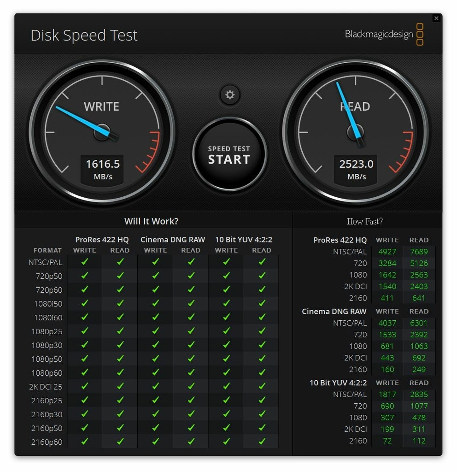Viewport: 457px width, 472px height.
Task: Click Cinema DNG 2K DCI read value 692
Action: tap(419, 358)
